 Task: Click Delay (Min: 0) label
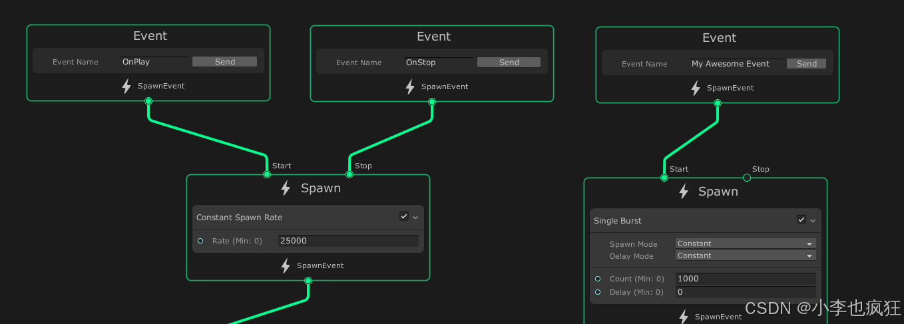click(x=636, y=292)
